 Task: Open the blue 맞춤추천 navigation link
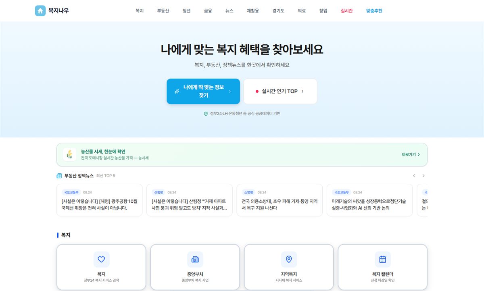point(374,11)
